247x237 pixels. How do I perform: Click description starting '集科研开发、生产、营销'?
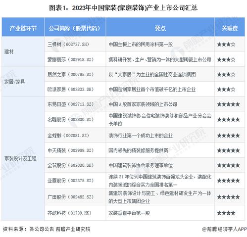[160, 59]
